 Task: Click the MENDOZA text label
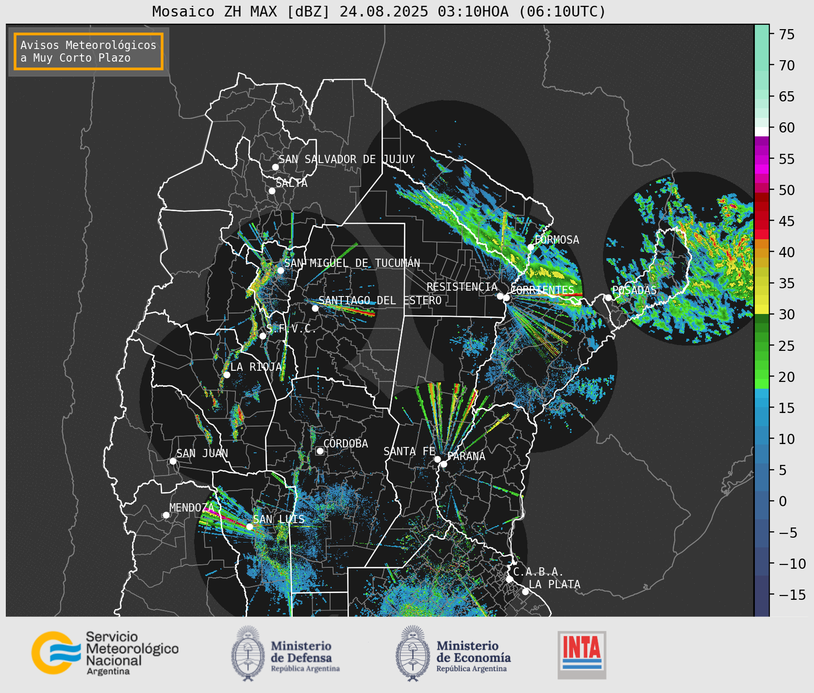click(x=192, y=508)
